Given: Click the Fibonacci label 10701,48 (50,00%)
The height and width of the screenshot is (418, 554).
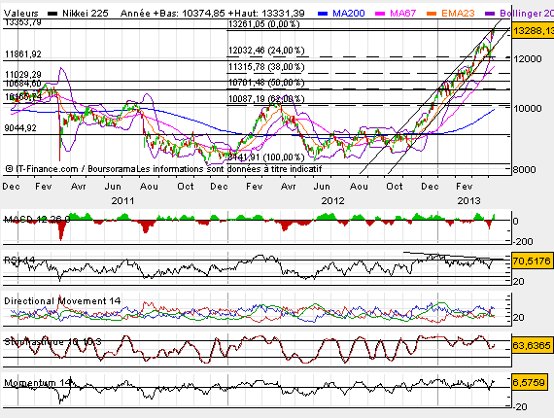Looking at the screenshot, I should (x=266, y=83).
